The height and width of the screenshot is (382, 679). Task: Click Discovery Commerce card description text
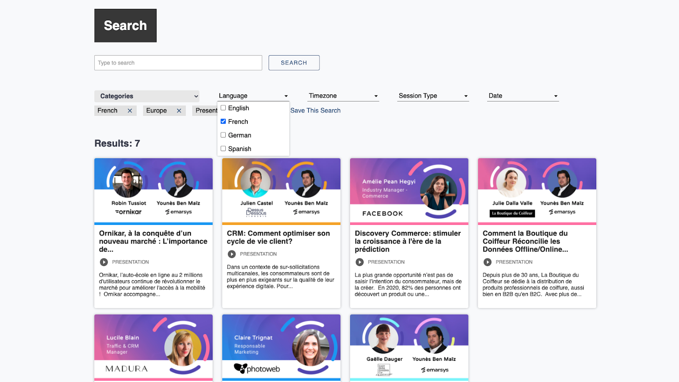408,285
